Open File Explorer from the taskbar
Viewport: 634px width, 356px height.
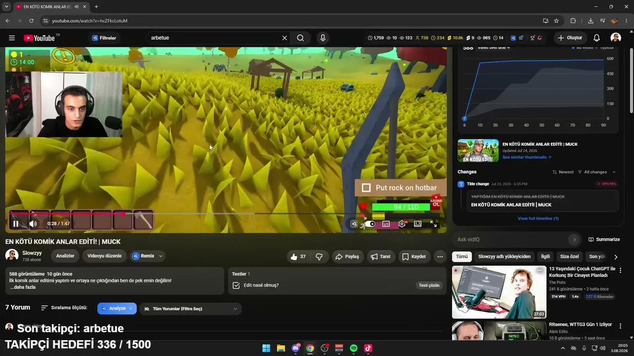[x=281, y=348]
